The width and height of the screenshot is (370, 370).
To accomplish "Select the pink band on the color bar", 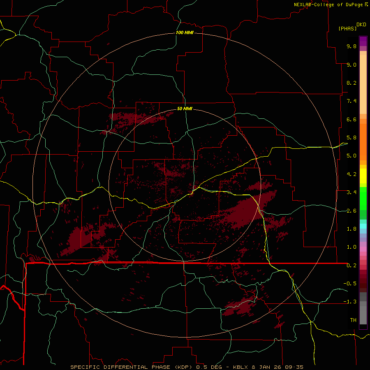I will [x=363, y=249].
